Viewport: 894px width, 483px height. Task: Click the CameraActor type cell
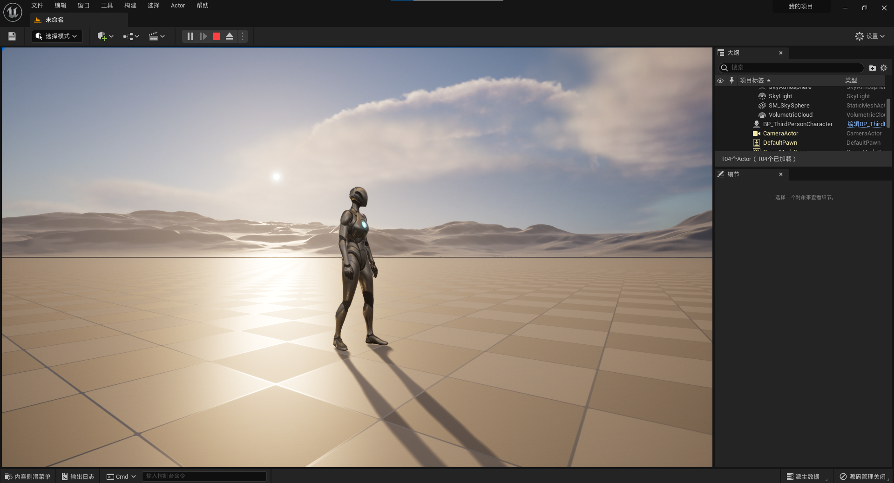coord(864,134)
